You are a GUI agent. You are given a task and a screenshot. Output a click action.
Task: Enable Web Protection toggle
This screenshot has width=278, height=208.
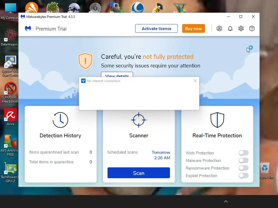tap(244, 153)
